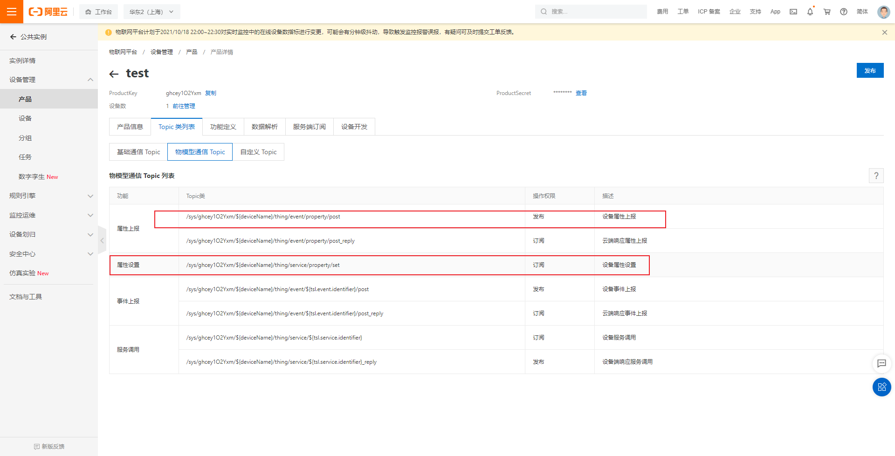
Task: Open the Cloud Shell terminal icon
Action: pyautogui.click(x=793, y=12)
